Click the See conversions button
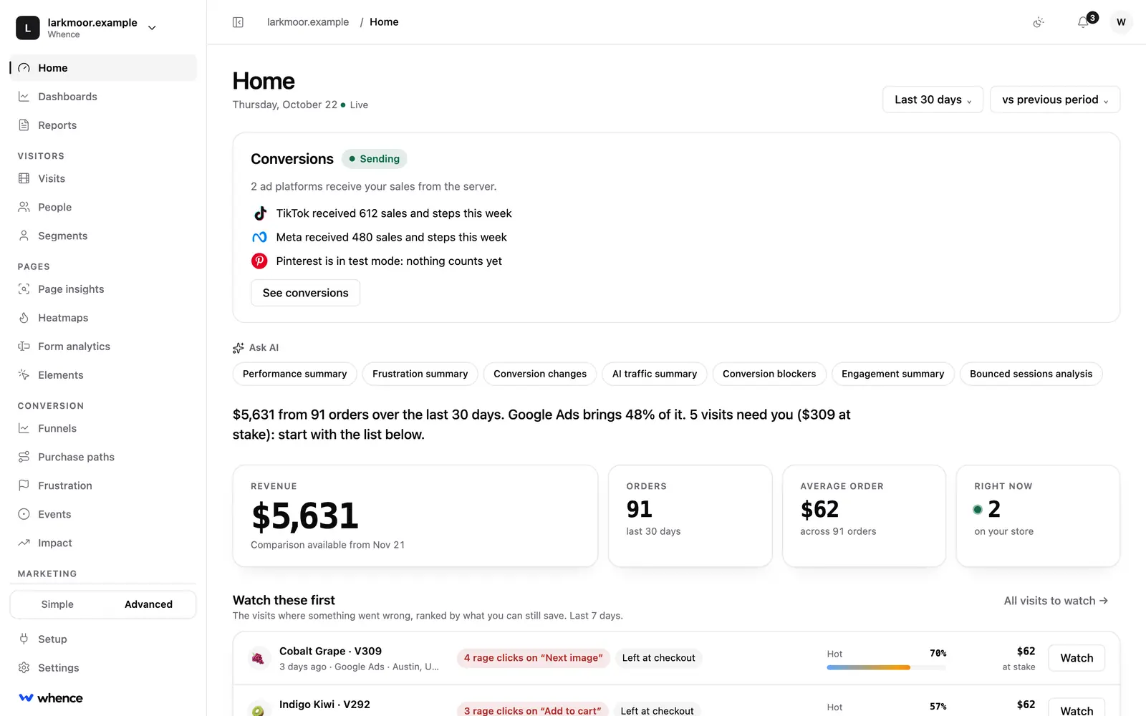 pos(305,293)
